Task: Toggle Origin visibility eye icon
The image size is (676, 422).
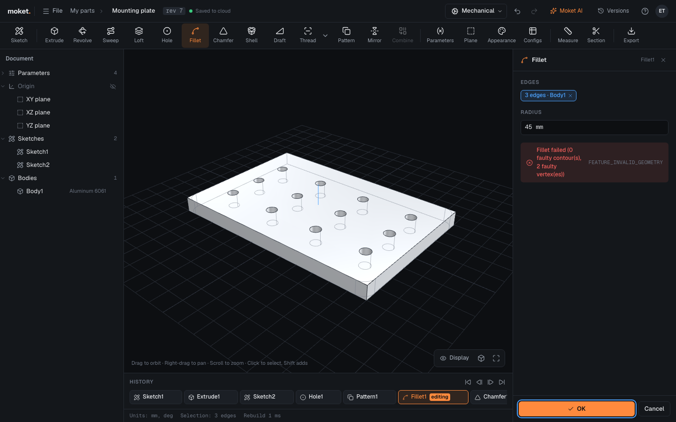Action: click(113, 86)
